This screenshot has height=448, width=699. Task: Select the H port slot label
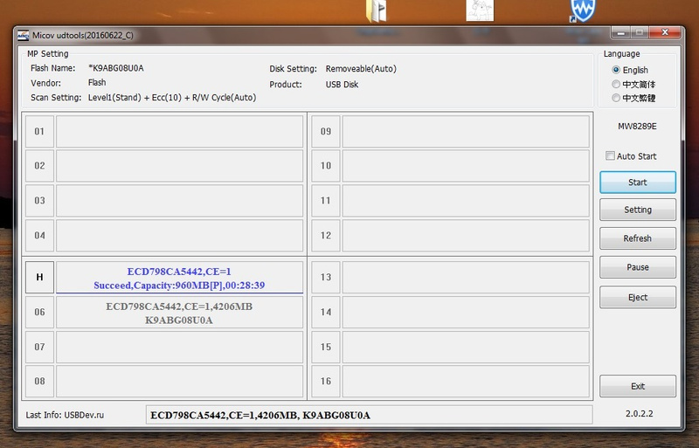click(39, 277)
